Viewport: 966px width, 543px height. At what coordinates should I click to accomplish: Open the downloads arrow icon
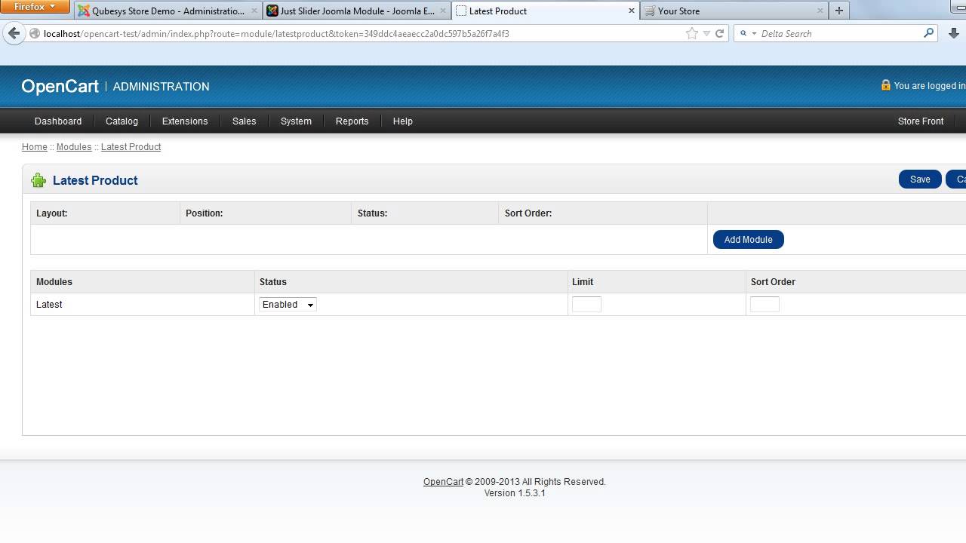[954, 33]
